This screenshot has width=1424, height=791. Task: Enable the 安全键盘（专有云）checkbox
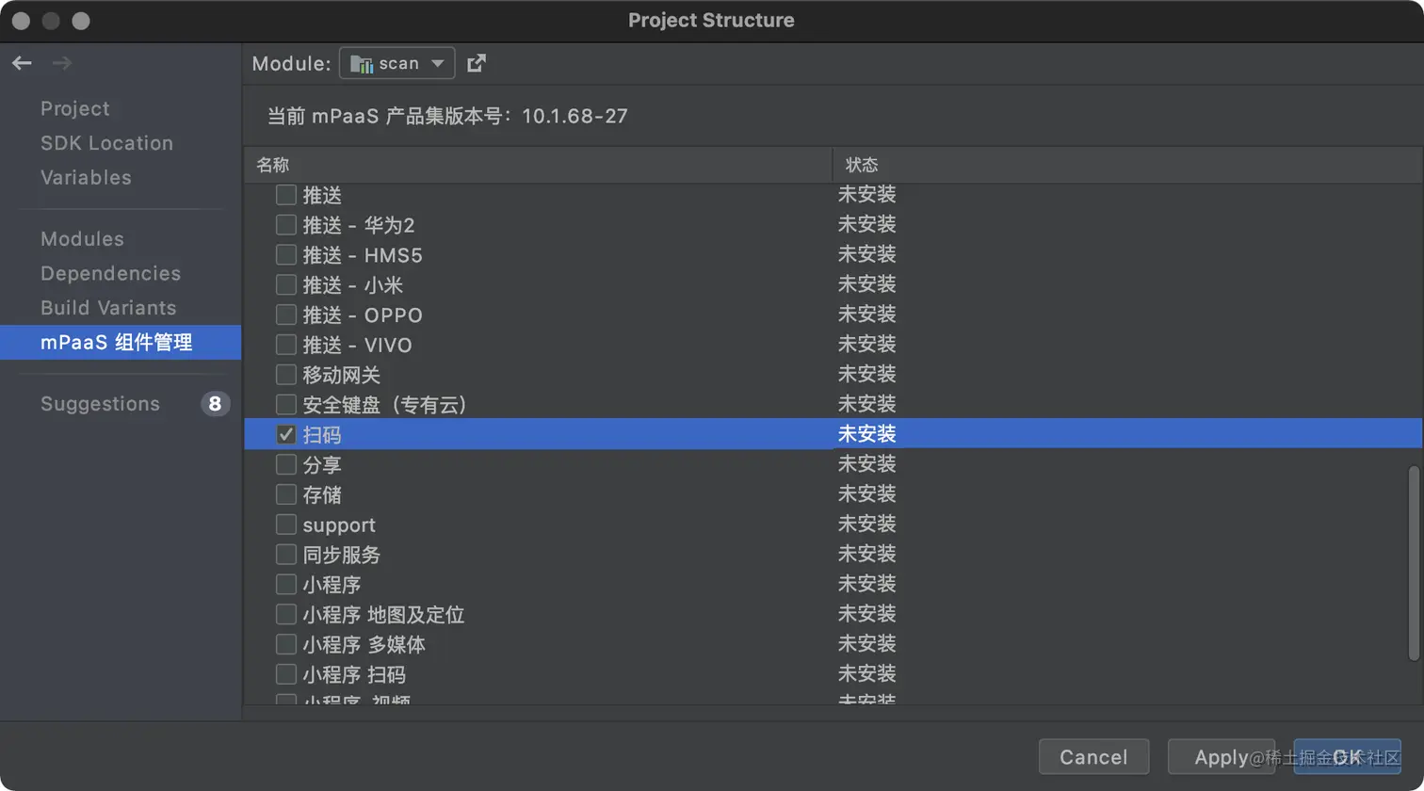[286, 405]
